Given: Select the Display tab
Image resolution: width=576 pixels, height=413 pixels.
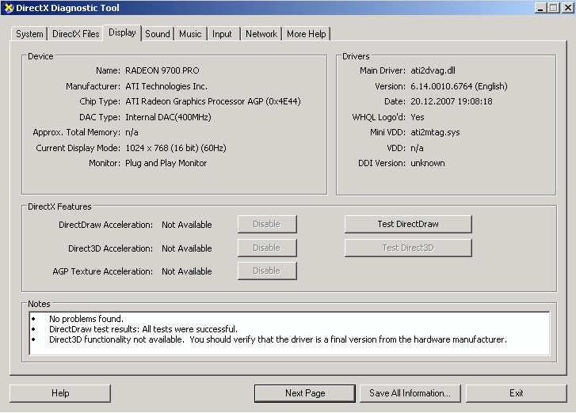Looking at the screenshot, I should (122, 32).
